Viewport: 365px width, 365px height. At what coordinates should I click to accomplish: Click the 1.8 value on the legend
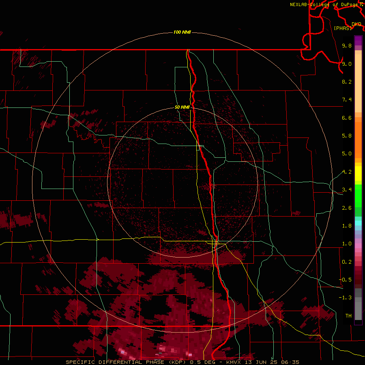pos(347,226)
